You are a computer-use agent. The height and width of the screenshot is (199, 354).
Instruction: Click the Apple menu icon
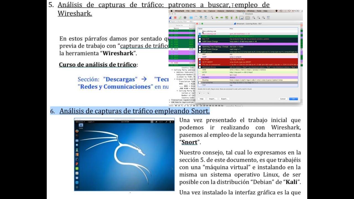(x=171, y=11)
